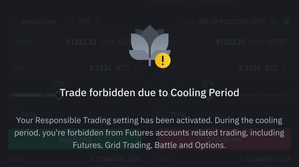Click Last in the Sell/Short side price field
The height and width of the screenshot is (167, 299).
pos(257,42)
